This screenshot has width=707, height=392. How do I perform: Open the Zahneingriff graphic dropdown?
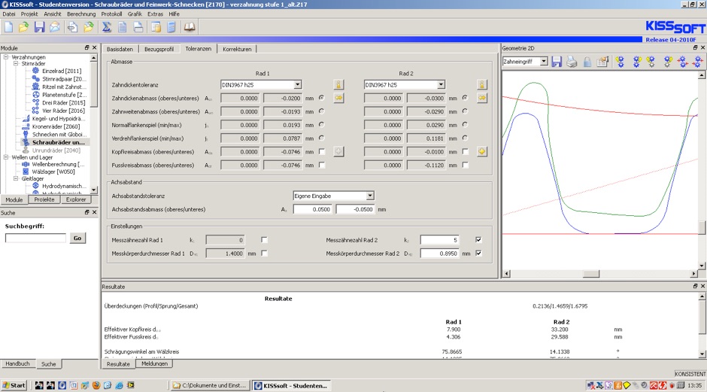[x=543, y=62]
